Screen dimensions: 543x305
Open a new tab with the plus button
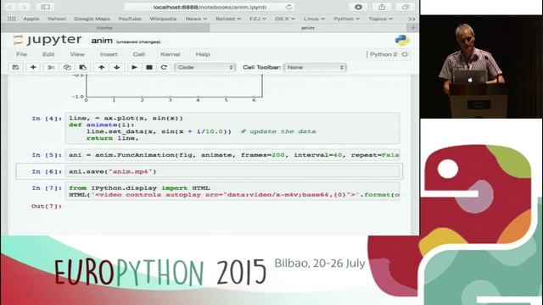[413, 28]
